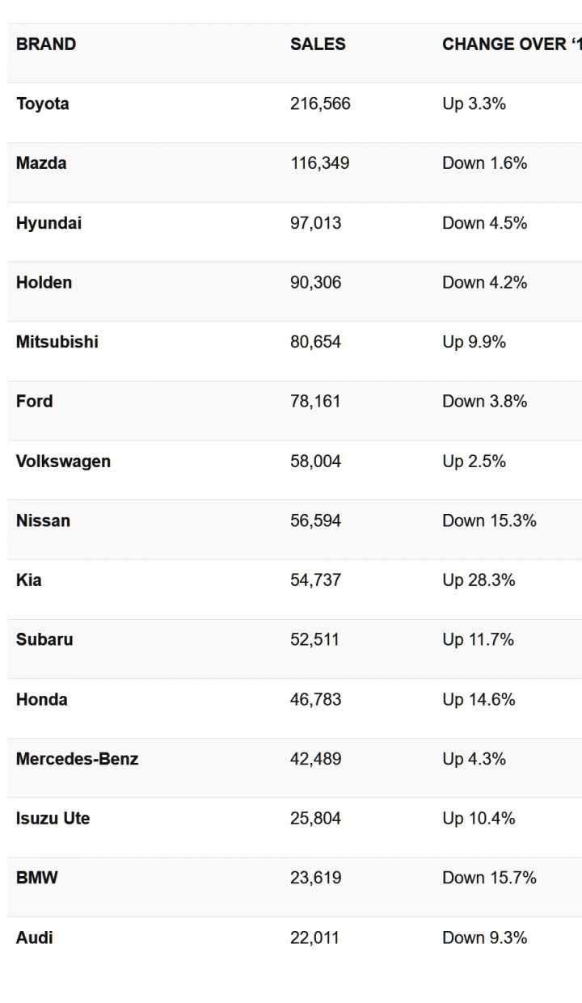The height and width of the screenshot is (1003, 582).
Task: Select BMW sales value 23,619
Action: [x=316, y=878]
